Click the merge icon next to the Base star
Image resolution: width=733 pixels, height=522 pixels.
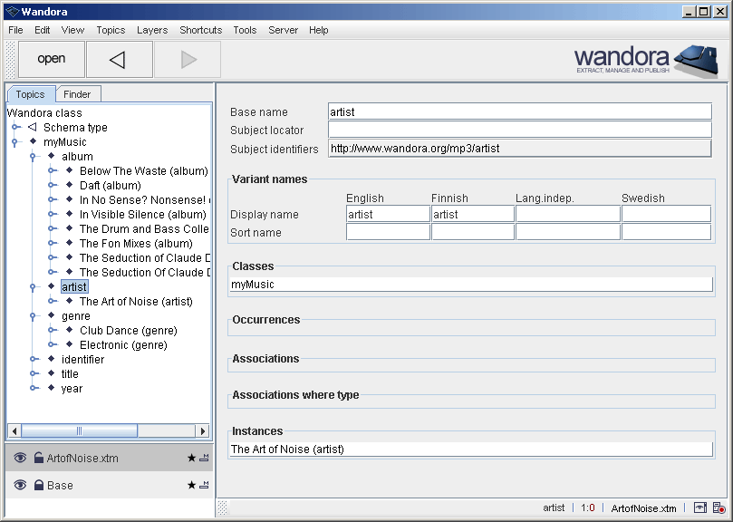pyautogui.click(x=206, y=485)
